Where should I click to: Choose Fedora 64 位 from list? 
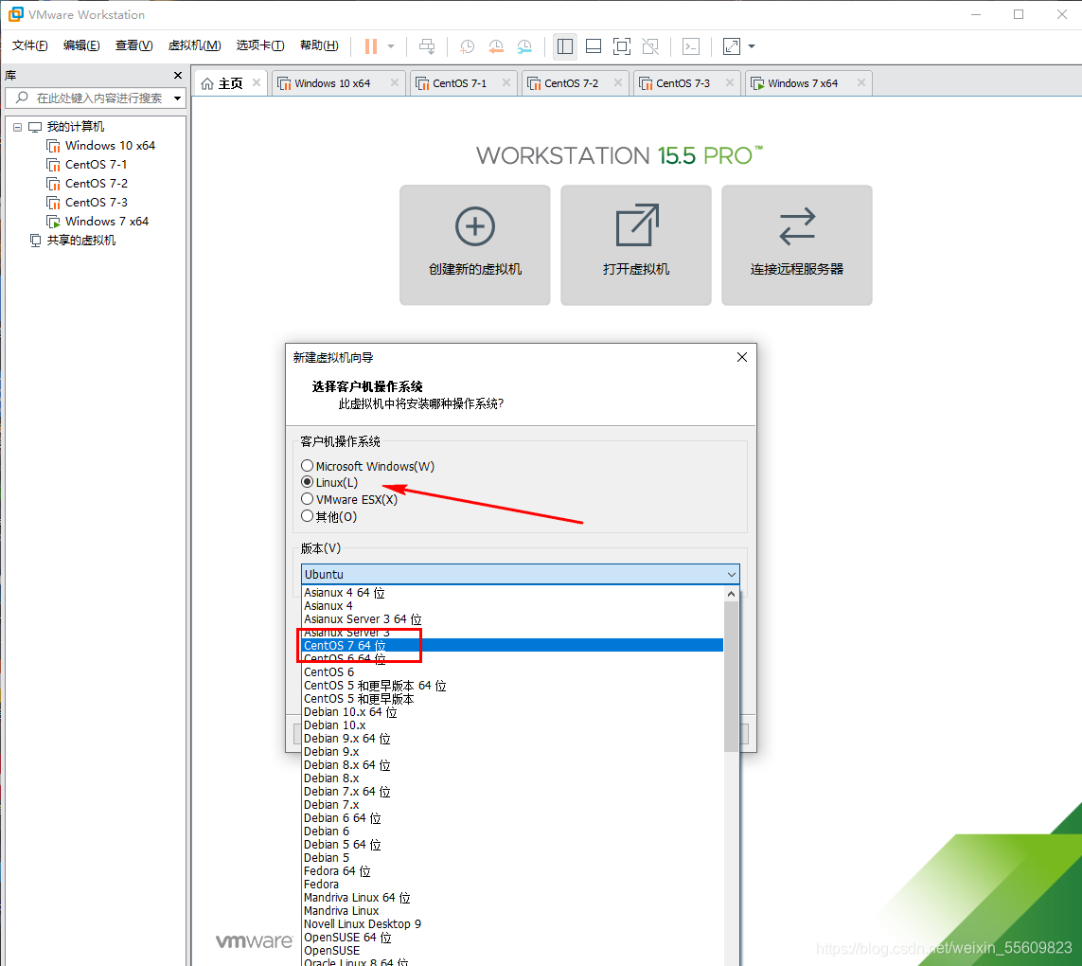(513, 871)
